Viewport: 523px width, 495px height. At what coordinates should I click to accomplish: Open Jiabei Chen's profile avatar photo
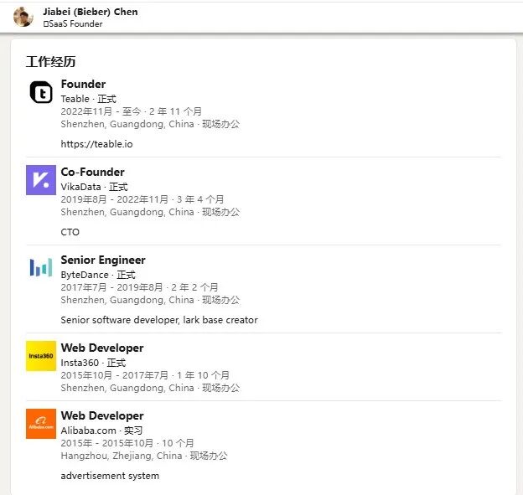point(23,17)
